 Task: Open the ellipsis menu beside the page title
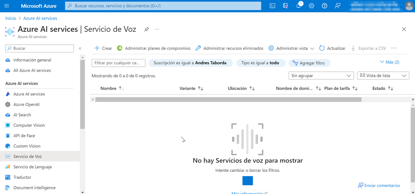157,29
